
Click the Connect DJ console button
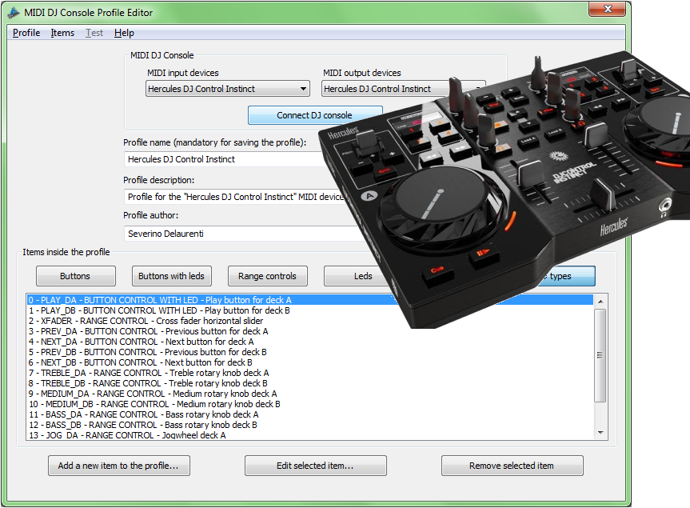pos(314,115)
